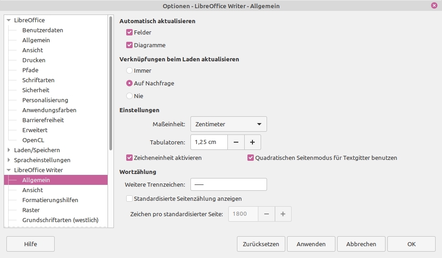Decrease Zeichen pro standardisierter Seite with the minus button
The image size is (442, 258).
click(x=267, y=214)
